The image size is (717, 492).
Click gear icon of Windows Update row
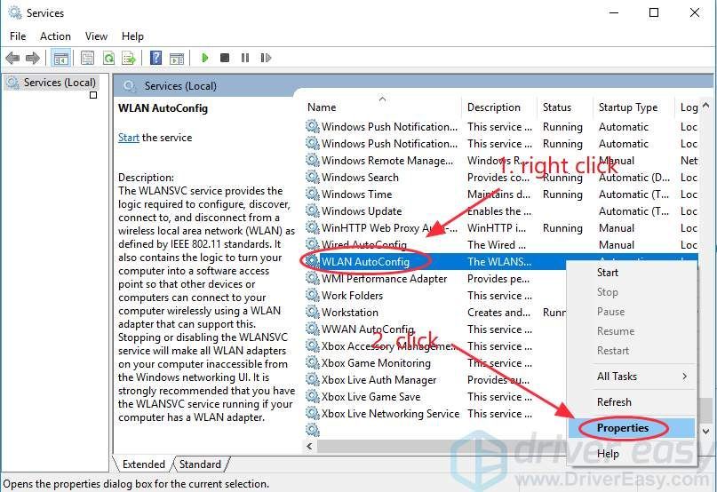pos(313,210)
